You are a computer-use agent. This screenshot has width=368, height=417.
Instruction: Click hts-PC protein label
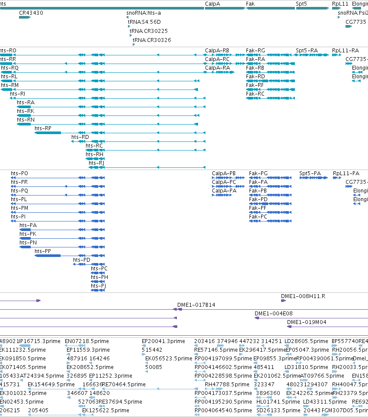coord(99,269)
